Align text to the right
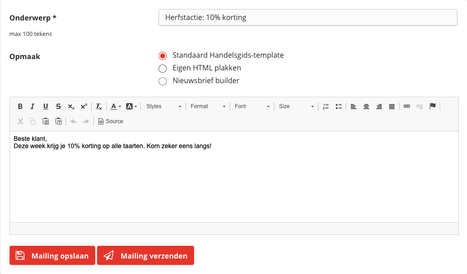This screenshot has height=274, width=467. coord(379,106)
